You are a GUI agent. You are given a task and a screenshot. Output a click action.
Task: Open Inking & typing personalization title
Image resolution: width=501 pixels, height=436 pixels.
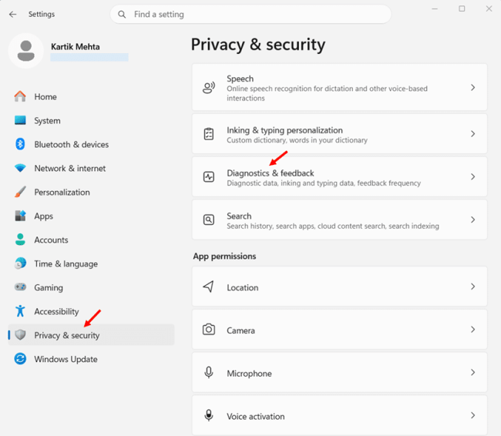coord(284,130)
